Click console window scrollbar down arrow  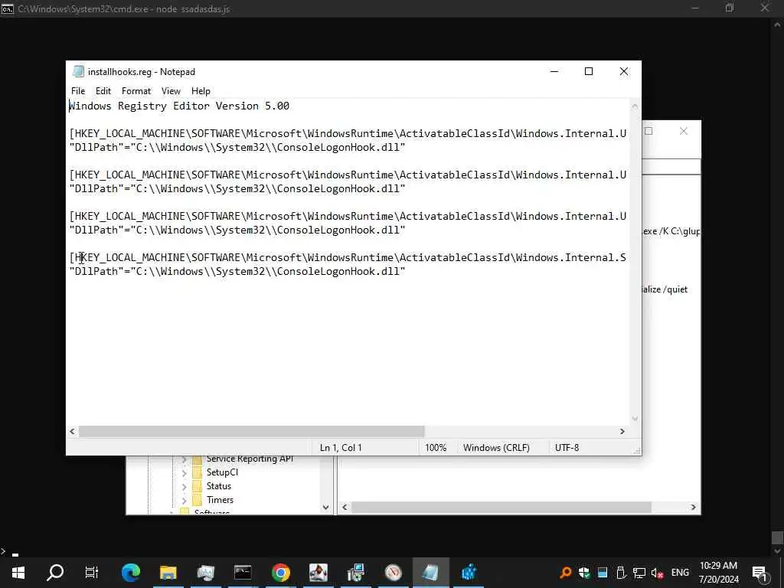pos(777,551)
